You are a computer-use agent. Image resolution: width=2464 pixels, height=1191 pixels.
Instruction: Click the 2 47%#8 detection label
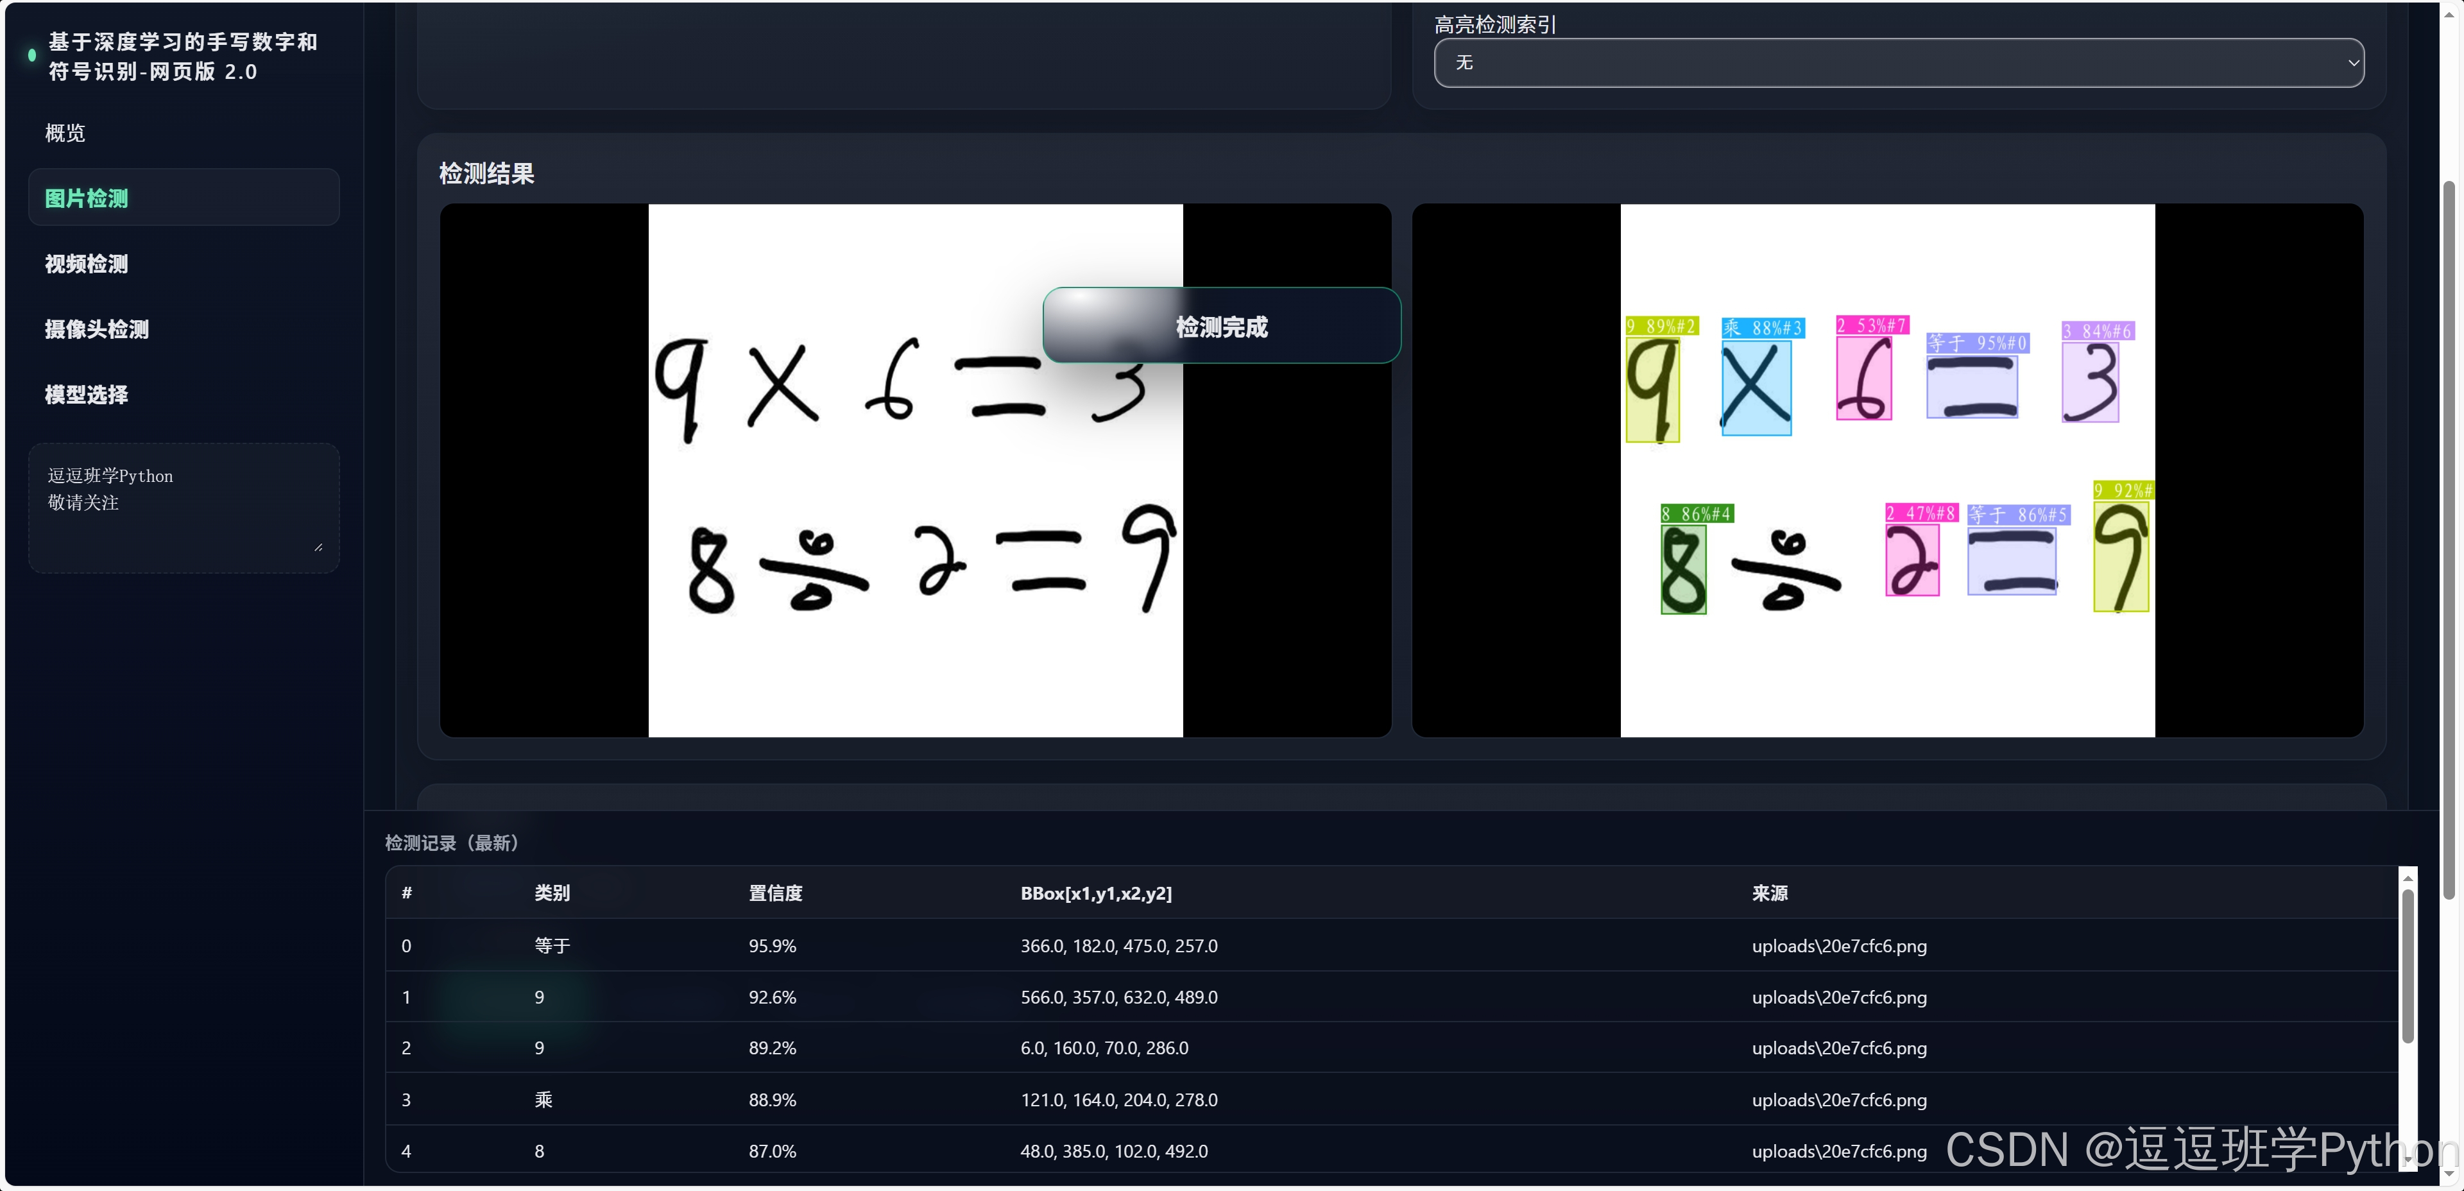pos(1922,513)
